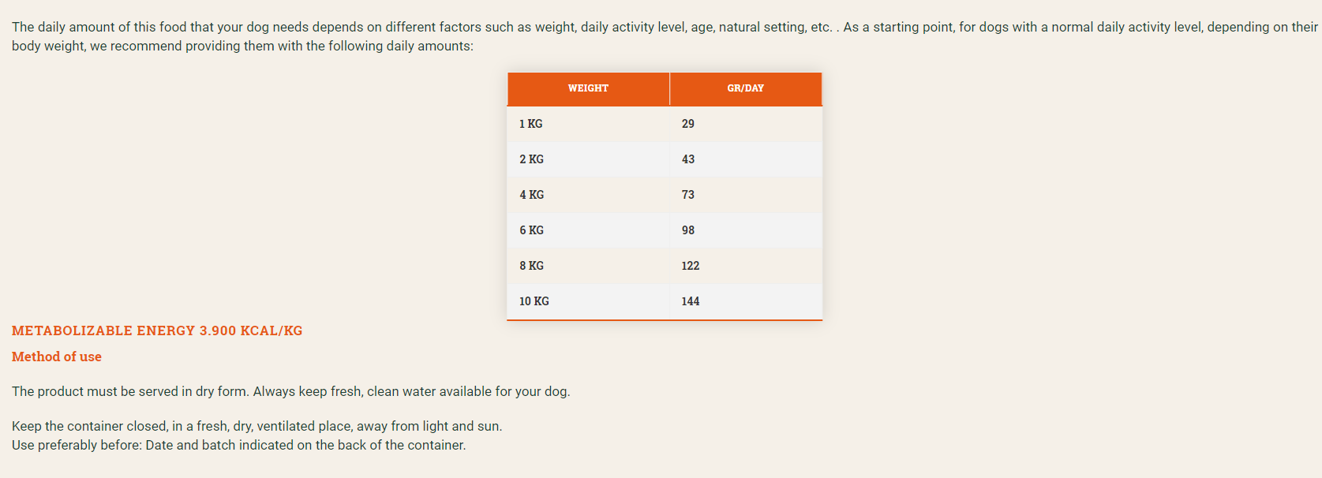Click the intro paragraph about daily food amount
The image size is (1322, 478).
[665, 36]
